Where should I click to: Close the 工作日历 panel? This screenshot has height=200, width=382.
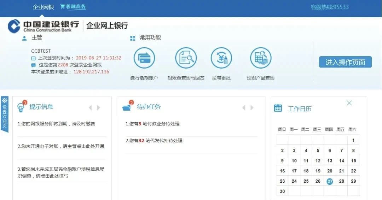click(349, 103)
